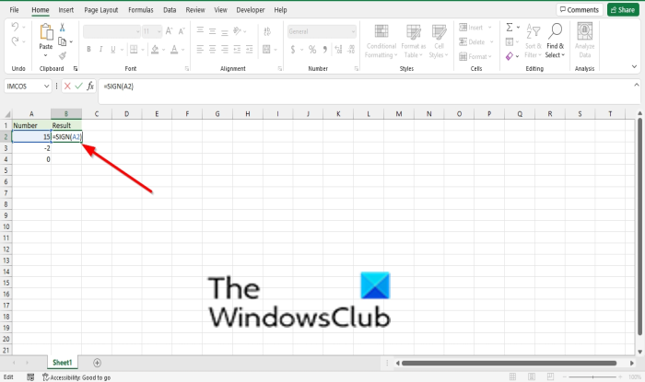The width and height of the screenshot is (645, 382).
Task: Click the Redo arrow icon
Action: pyautogui.click(x=15, y=41)
